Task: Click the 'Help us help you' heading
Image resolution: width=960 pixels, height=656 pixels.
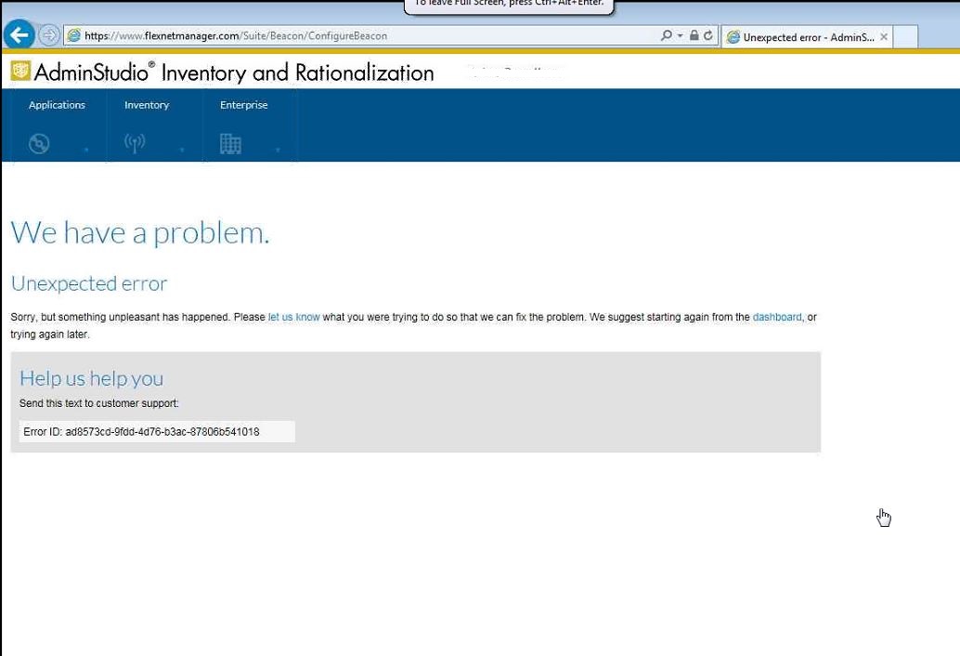Action: [91, 378]
